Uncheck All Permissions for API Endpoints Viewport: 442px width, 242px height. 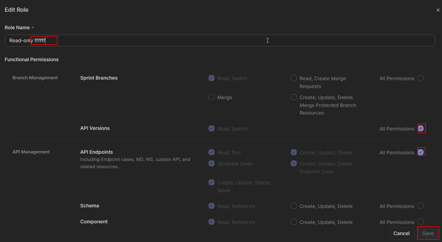click(x=421, y=152)
